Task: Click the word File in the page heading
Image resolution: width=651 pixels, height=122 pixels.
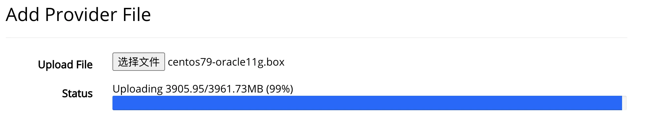Action: 137,15
